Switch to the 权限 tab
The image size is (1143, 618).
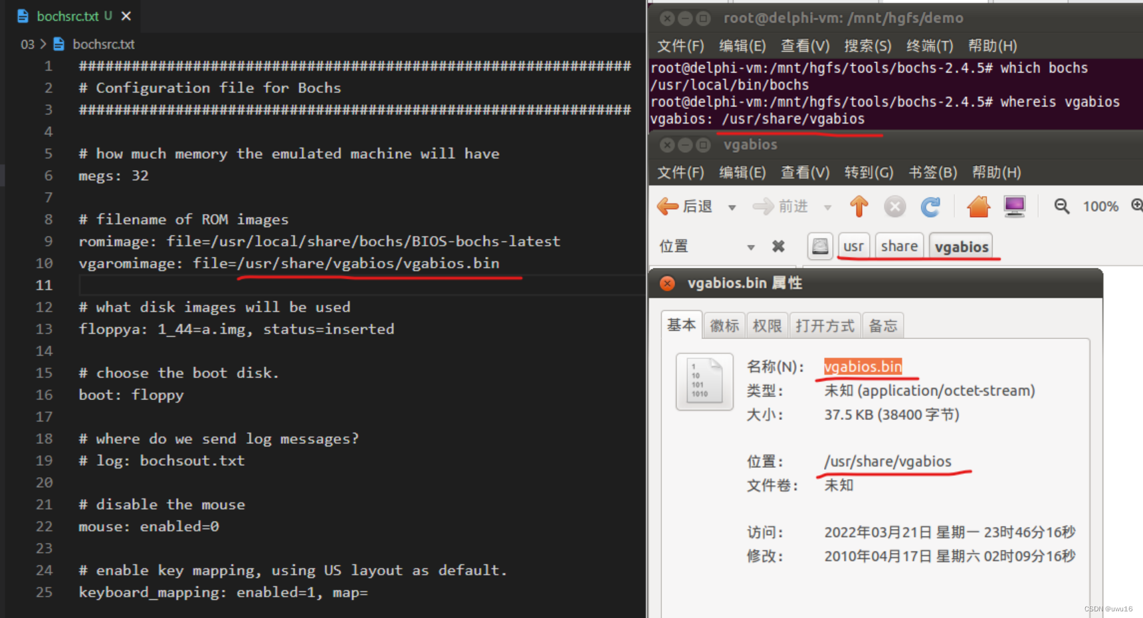(768, 326)
